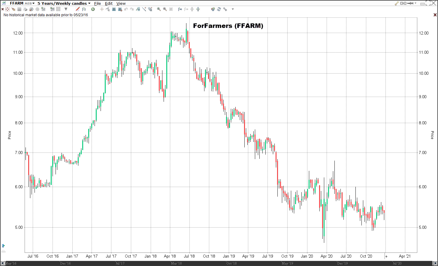Open the FFARM AEB symbol dropdown

click(x=22, y=3)
